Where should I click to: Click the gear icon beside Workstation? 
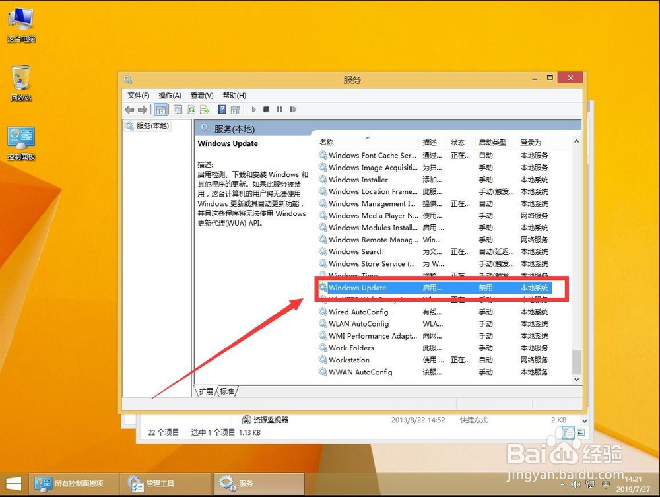tap(323, 360)
